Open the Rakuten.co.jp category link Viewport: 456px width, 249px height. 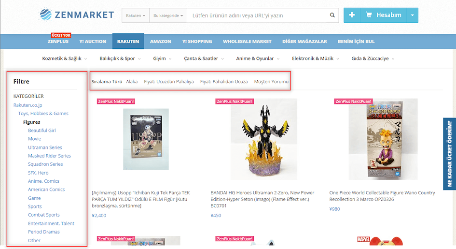[28, 105]
